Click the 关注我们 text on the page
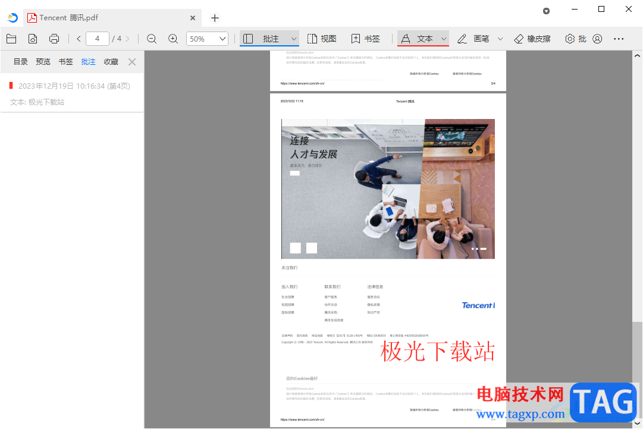This screenshot has width=643, height=429. coord(290,268)
